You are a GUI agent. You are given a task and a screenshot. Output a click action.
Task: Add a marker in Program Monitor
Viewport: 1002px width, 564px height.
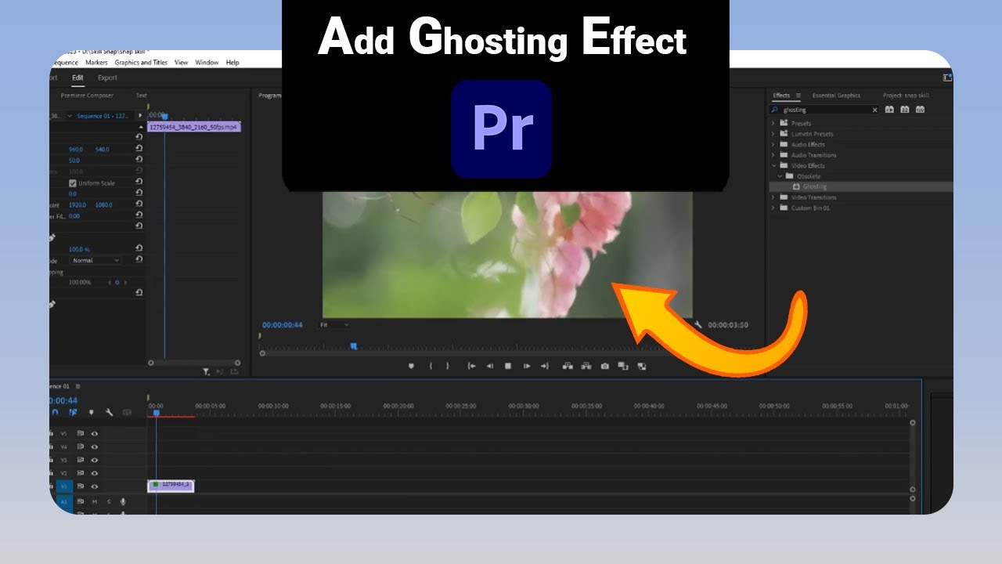pos(411,366)
